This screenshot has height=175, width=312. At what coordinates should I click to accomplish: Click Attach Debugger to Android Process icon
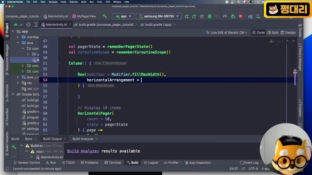click(x=233, y=16)
